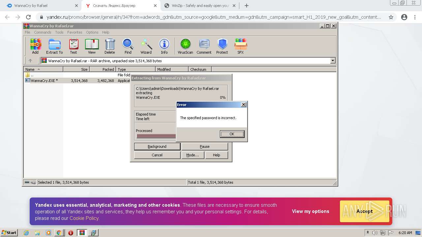Click the Background button

tap(157, 146)
